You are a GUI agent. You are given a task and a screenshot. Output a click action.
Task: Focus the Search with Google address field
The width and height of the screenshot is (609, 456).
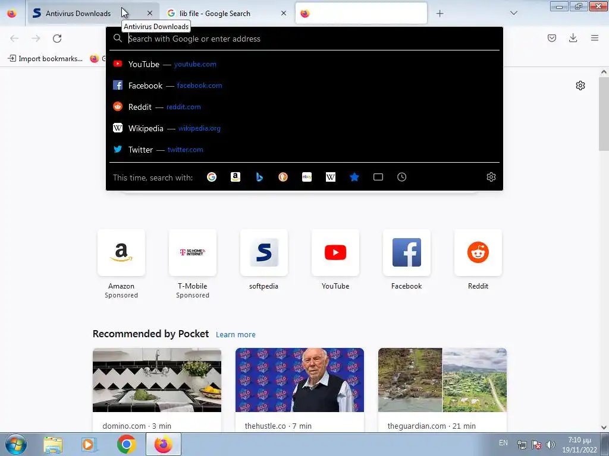point(304,39)
